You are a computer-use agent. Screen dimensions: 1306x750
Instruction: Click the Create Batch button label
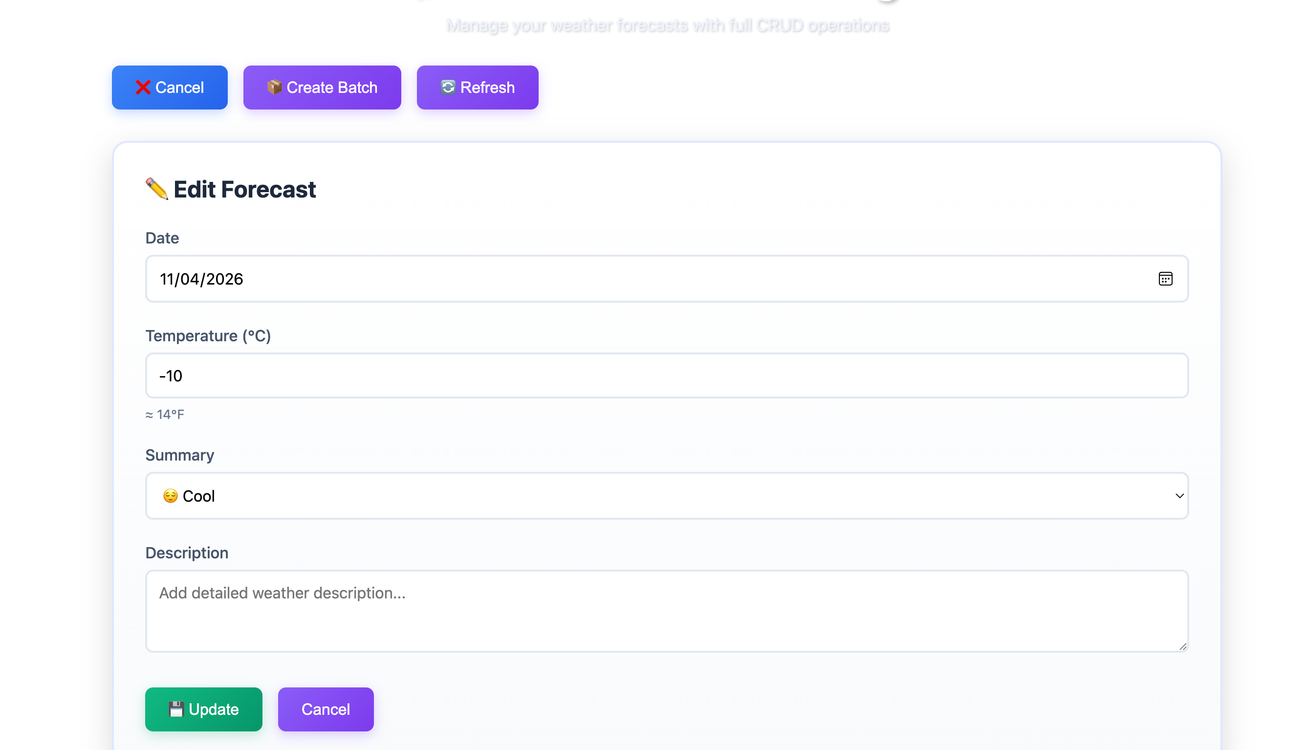click(332, 88)
